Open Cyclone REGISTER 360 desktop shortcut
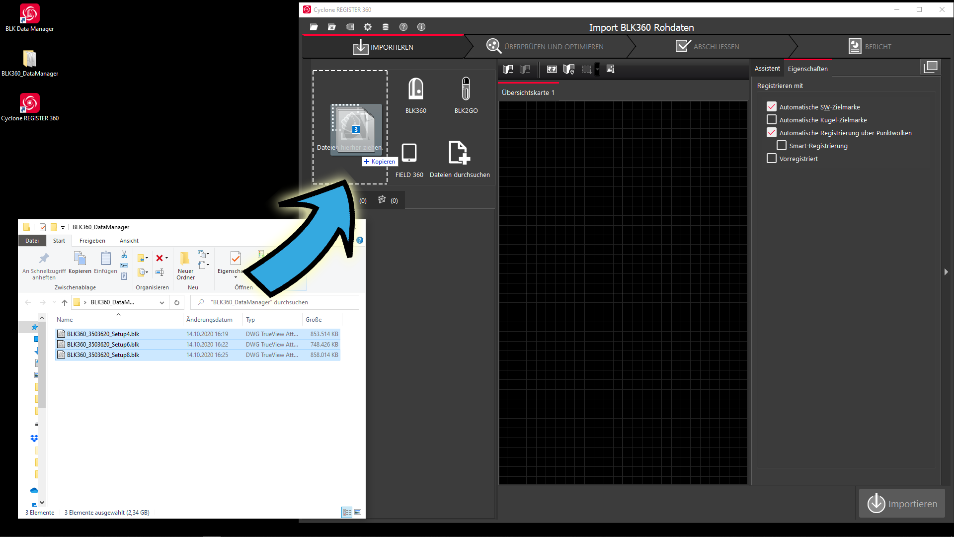This screenshot has height=537, width=954. coord(30,107)
